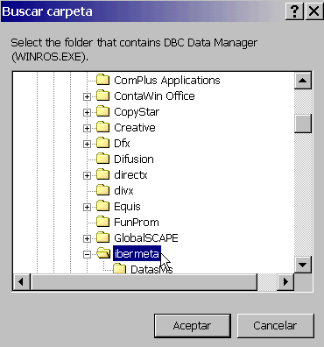The width and height of the screenshot is (324, 347).
Task: Select the Dfx folder label
Action: click(x=122, y=143)
